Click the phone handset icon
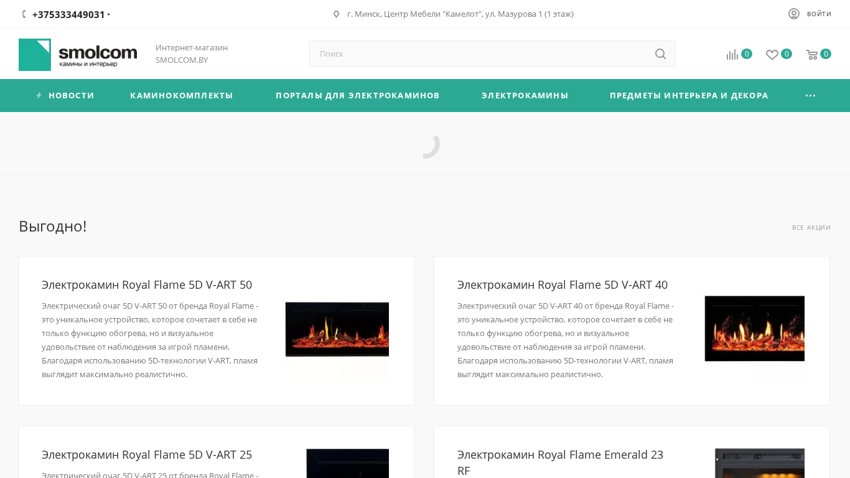This screenshot has height=478, width=850. (x=24, y=14)
